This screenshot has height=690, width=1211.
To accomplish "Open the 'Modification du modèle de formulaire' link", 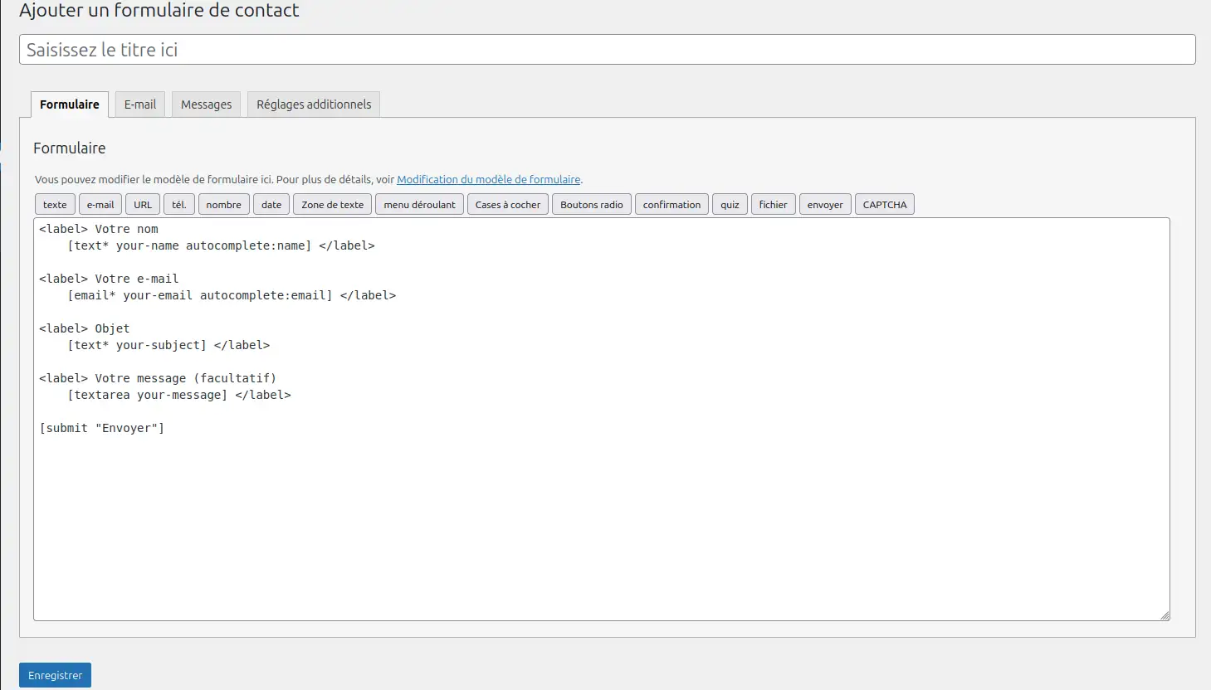I will pyautogui.click(x=489, y=179).
